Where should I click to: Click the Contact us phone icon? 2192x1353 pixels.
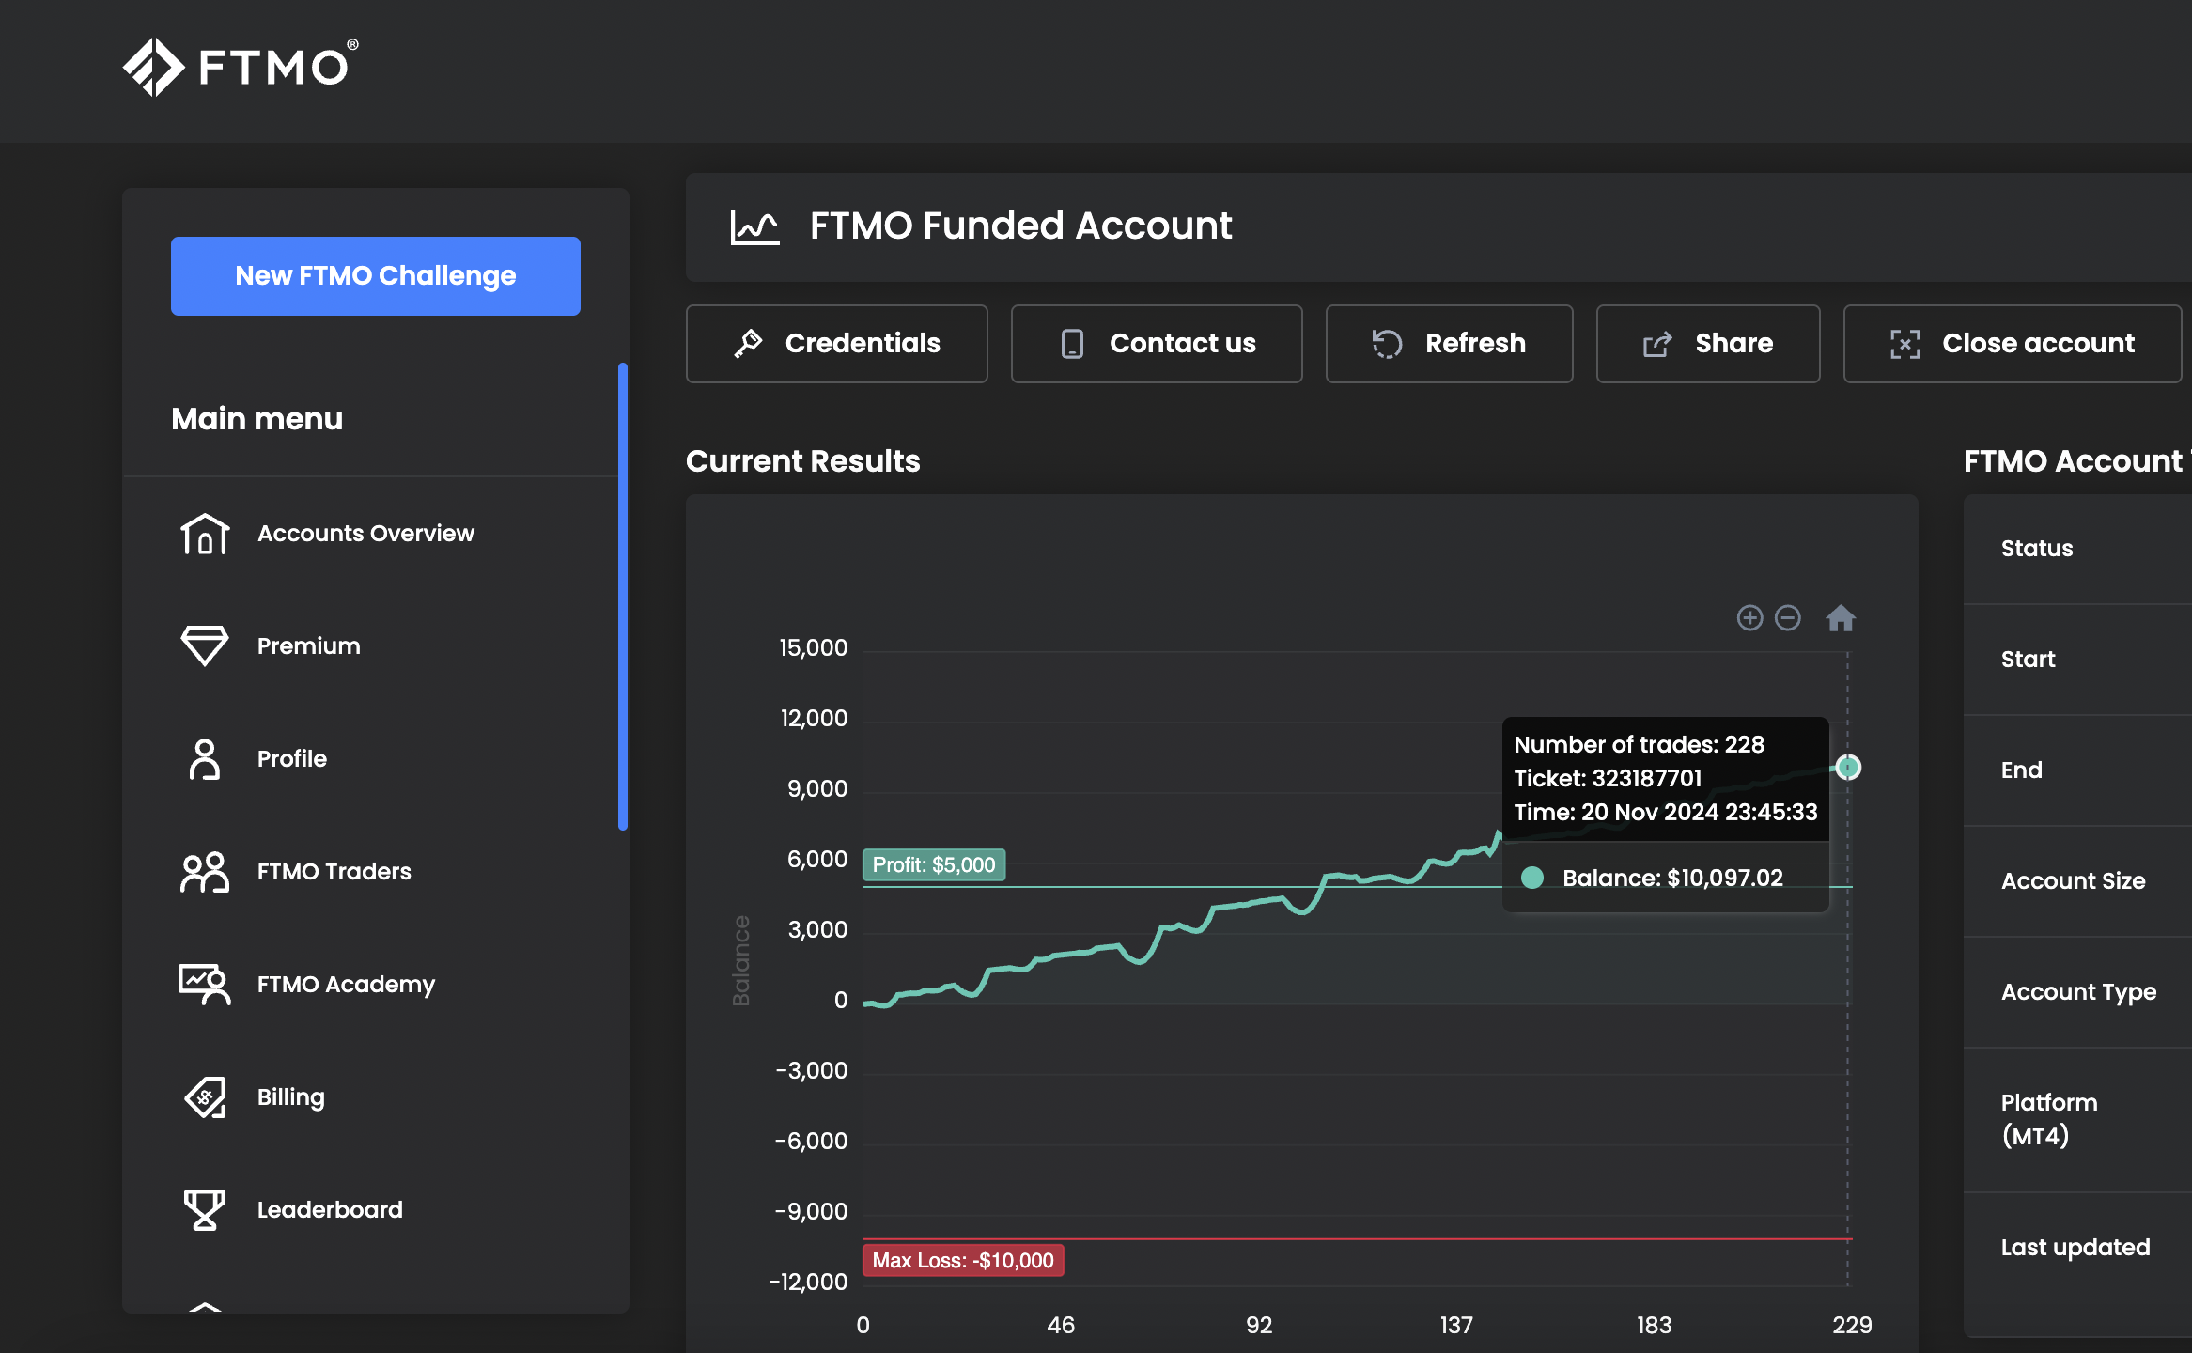click(1072, 344)
